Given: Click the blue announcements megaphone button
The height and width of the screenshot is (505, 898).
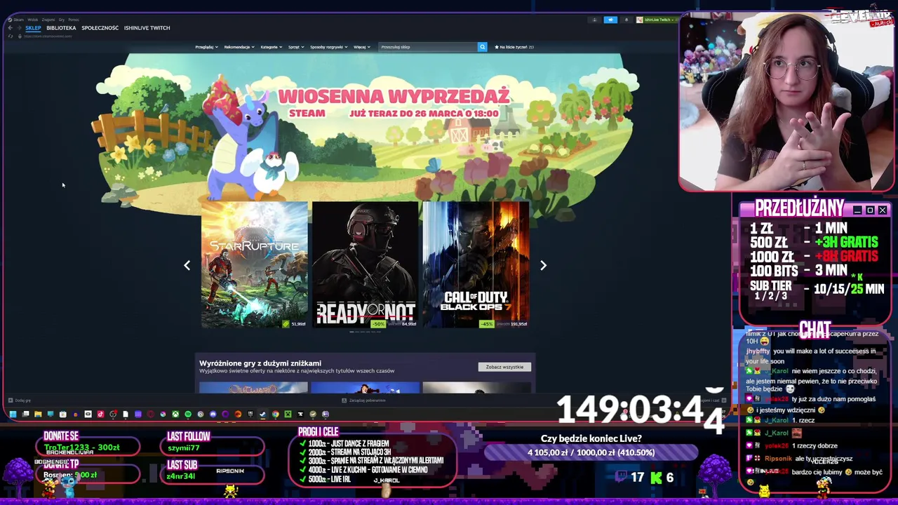Looking at the screenshot, I should click(x=610, y=20).
